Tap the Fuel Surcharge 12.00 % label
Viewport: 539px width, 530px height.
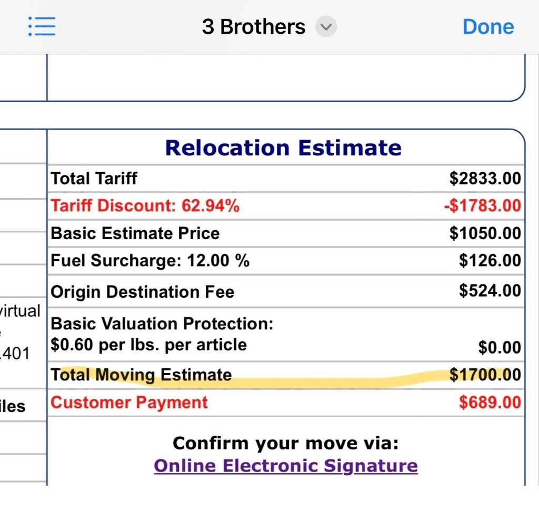150,260
